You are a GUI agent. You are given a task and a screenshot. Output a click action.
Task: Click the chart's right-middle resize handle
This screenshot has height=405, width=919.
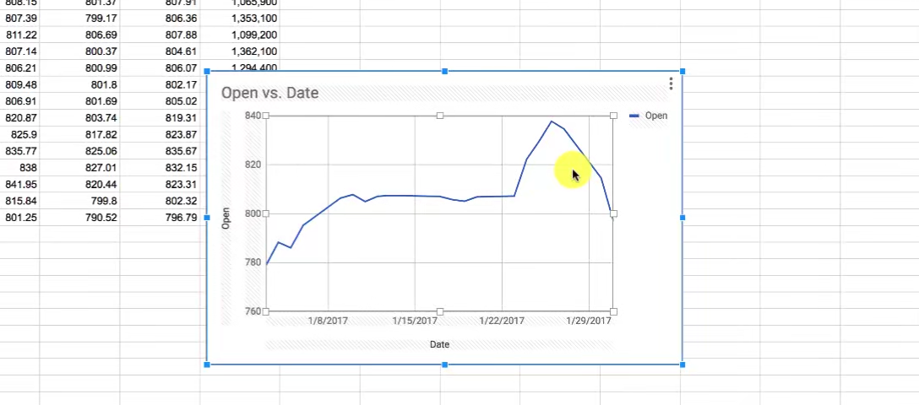[x=682, y=218]
